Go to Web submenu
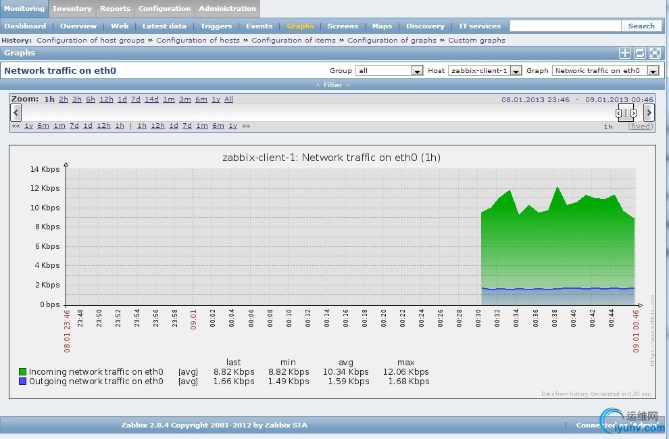This screenshot has width=669, height=439. (x=120, y=26)
